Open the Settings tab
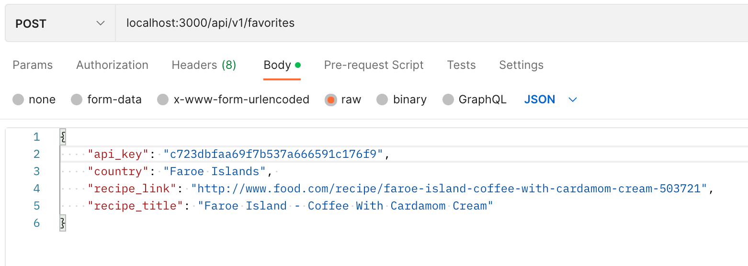This screenshot has height=266, width=748. pos(521,65)
